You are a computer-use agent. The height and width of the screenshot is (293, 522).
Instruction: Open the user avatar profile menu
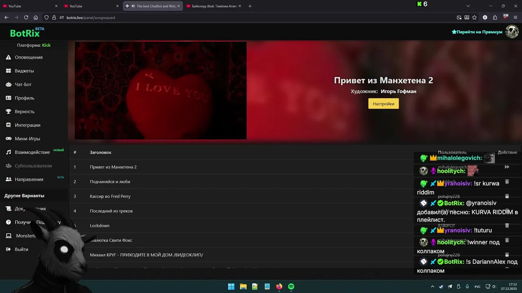pos(512,31)
